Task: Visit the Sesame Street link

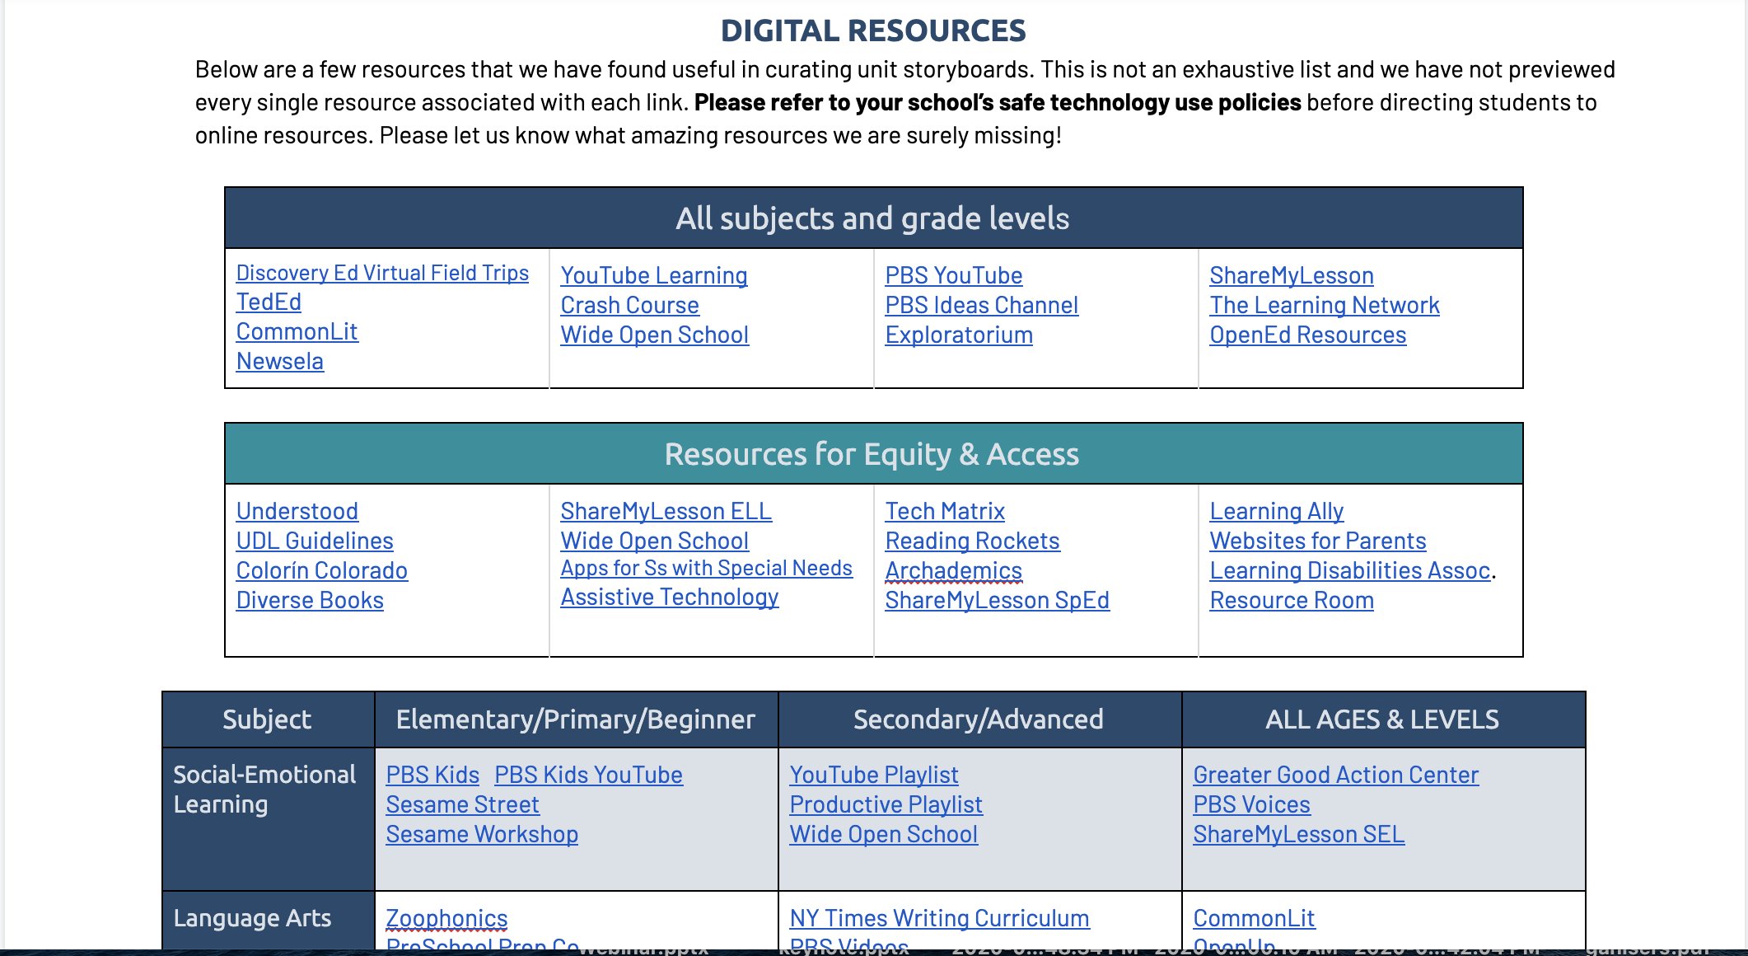Action: click(x=462, y=804)
